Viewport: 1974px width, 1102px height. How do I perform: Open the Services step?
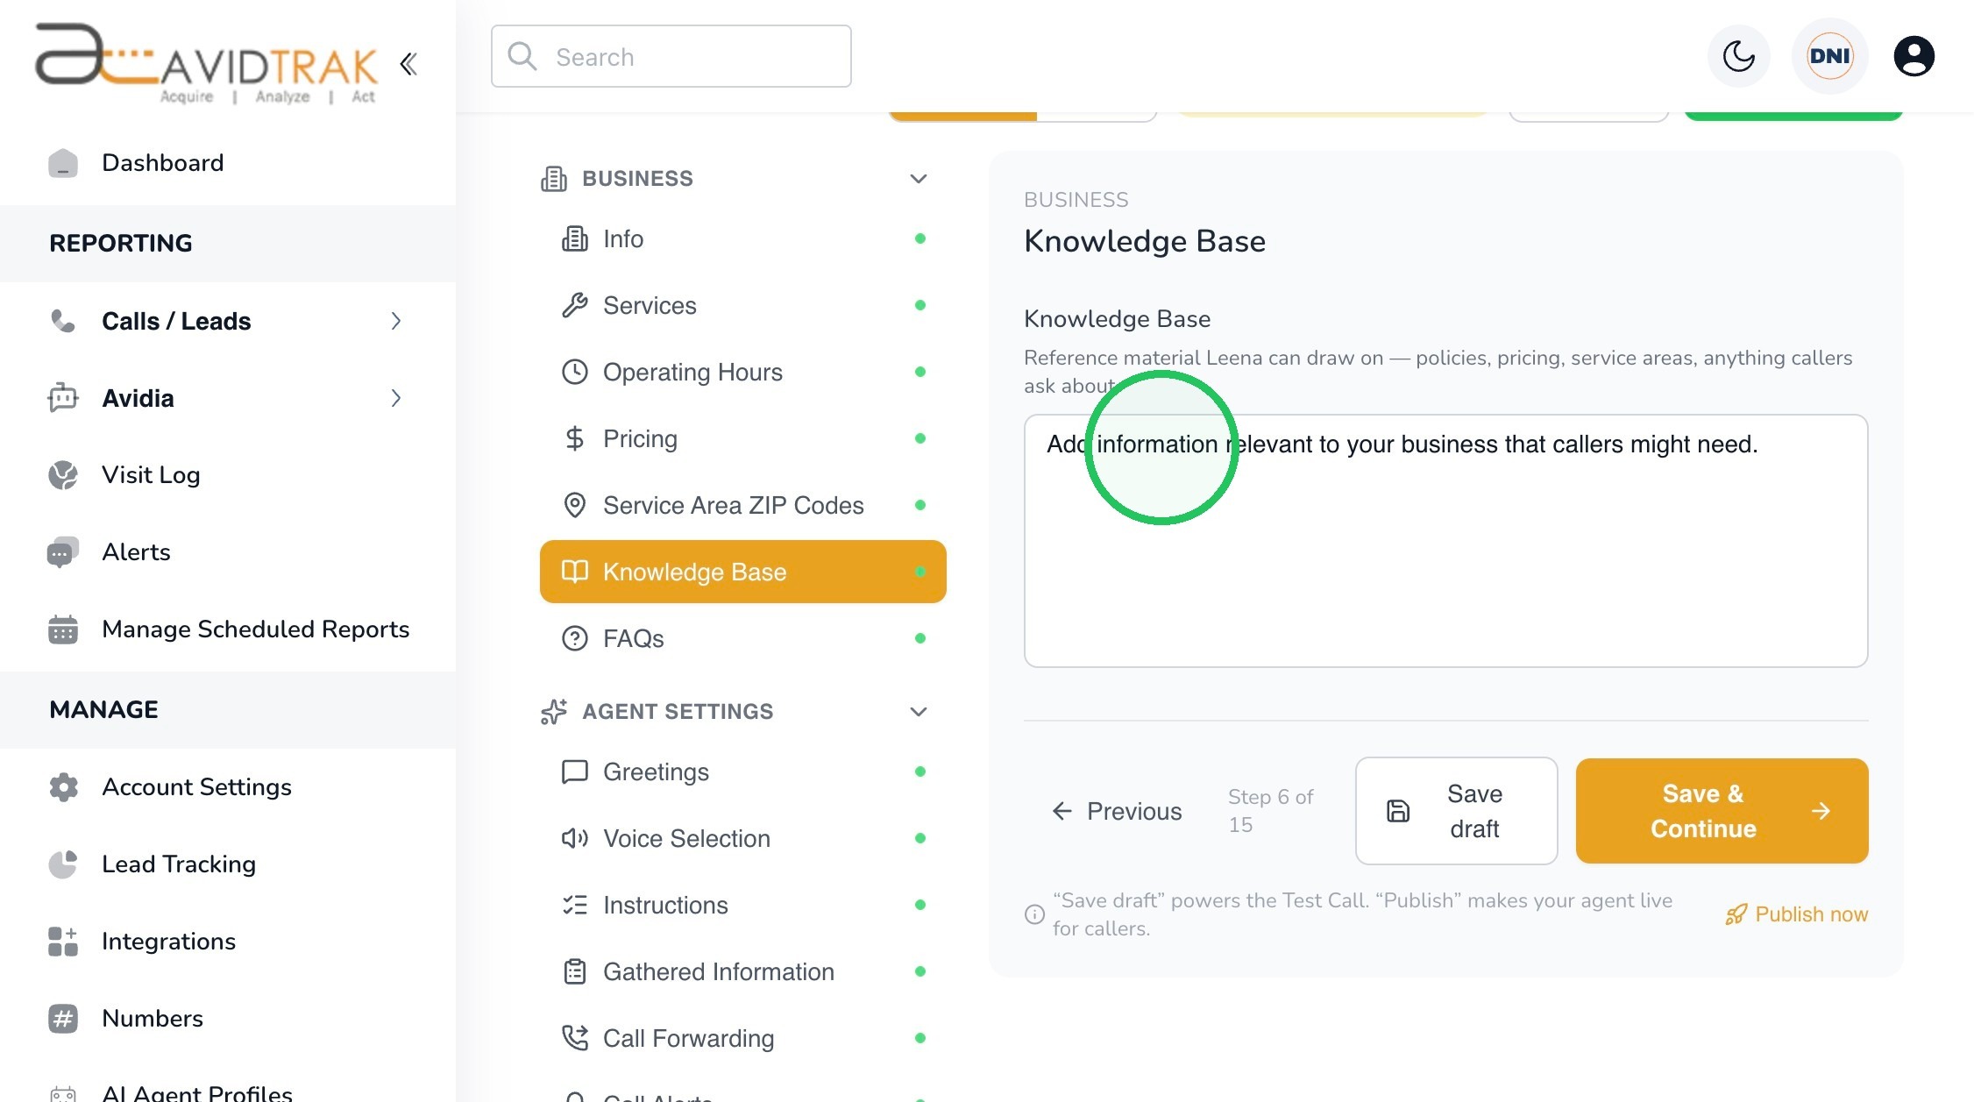pos(743,305)
